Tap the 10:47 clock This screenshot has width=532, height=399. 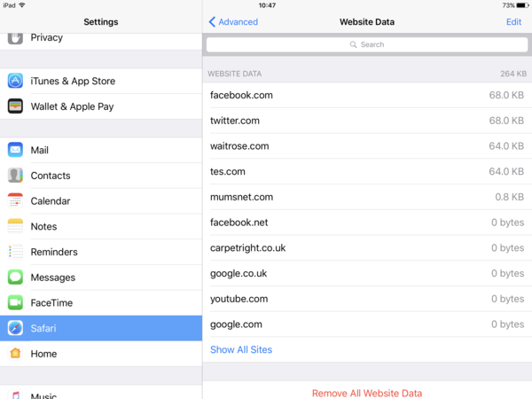(x=267, y=5)
